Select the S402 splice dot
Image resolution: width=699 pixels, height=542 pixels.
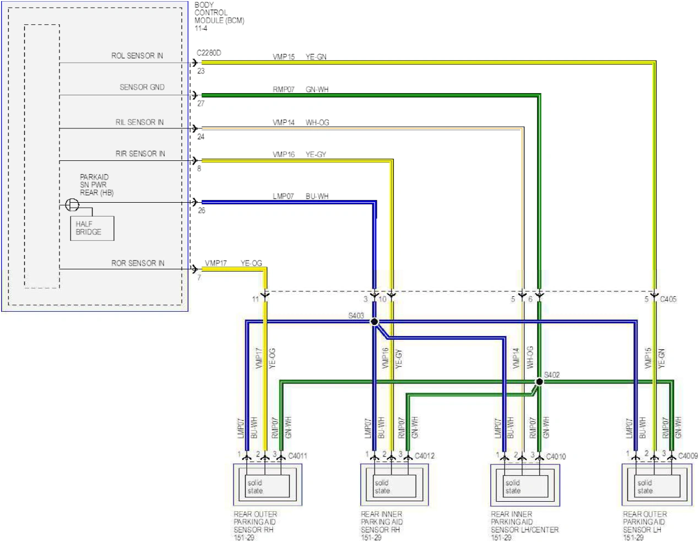coord(539,381)
